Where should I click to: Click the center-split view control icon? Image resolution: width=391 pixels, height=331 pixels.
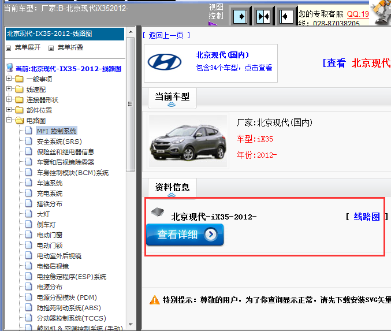point(263,17)
